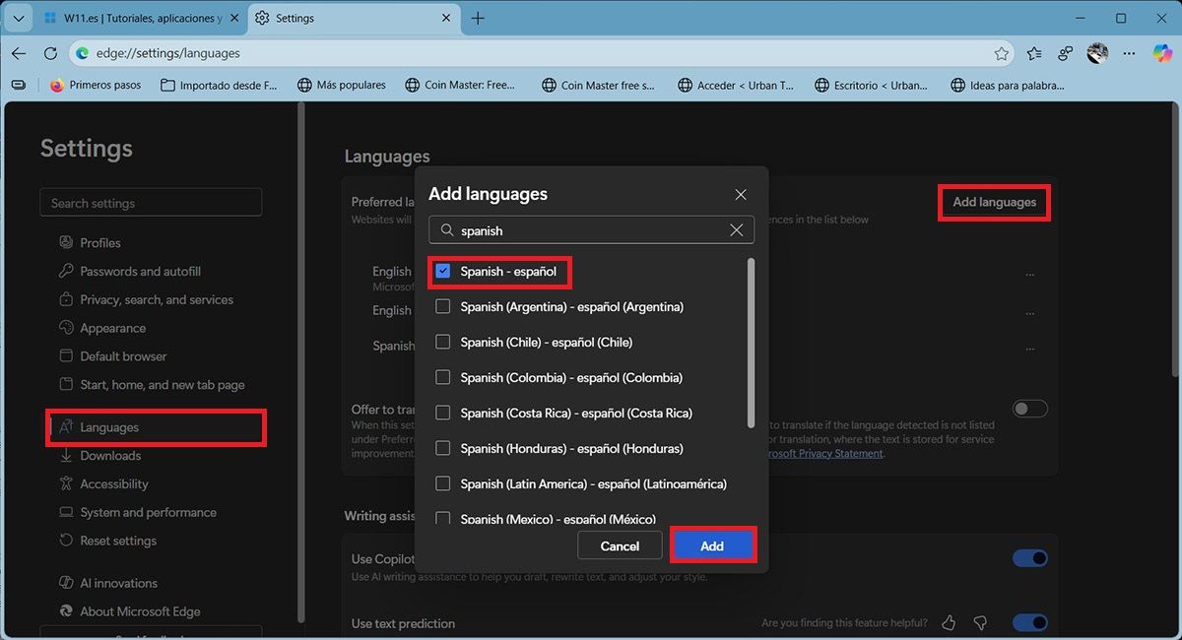Star this page as a favorite
The height and width of the screenshot is (640, 1182).
(1002, 53)
